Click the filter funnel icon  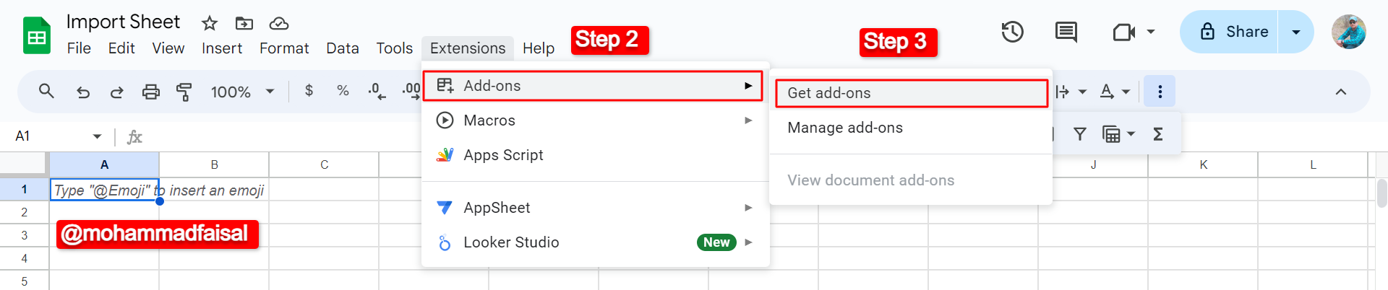[x=1080, y=133]
